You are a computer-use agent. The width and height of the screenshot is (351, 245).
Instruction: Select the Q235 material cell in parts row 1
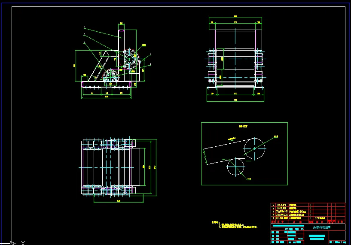(320, 218)
